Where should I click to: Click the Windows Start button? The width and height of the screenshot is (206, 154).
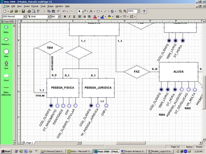point(6,151)
